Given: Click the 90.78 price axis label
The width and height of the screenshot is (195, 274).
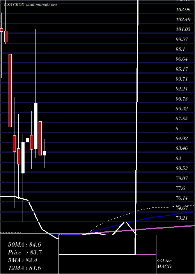Looking at the screenshot, I should coord(182,99).
